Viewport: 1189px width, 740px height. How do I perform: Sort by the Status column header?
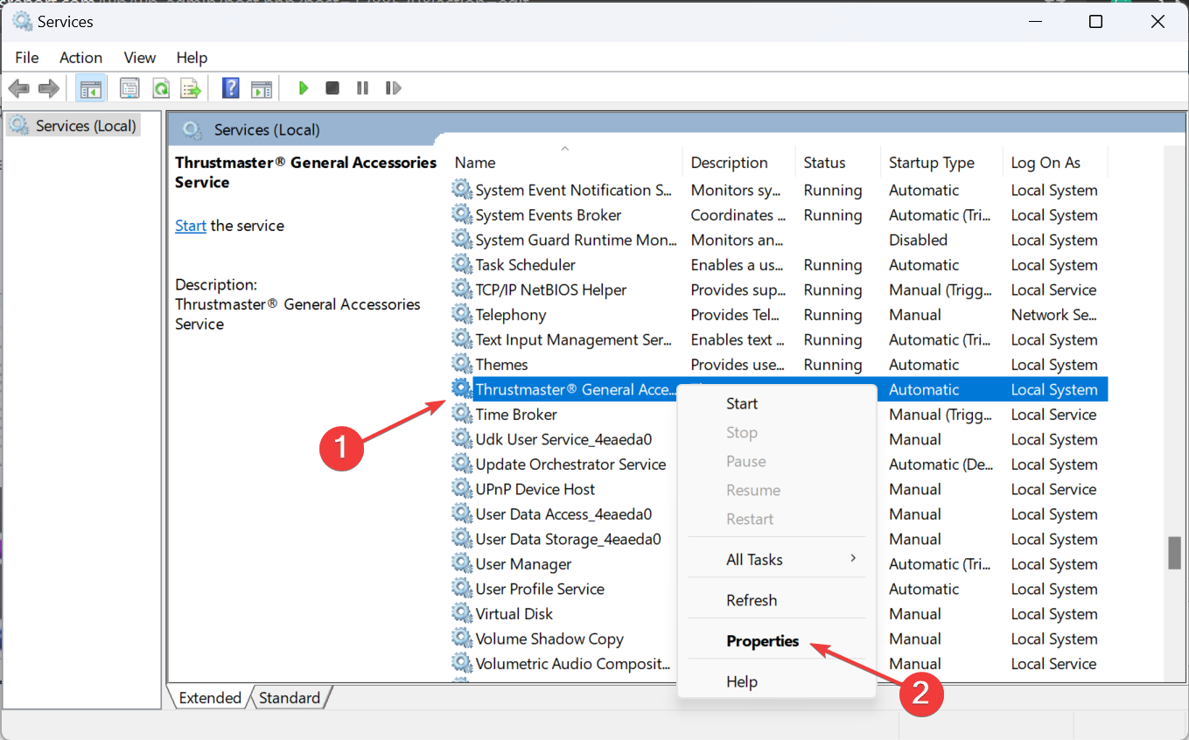[838, 163]
